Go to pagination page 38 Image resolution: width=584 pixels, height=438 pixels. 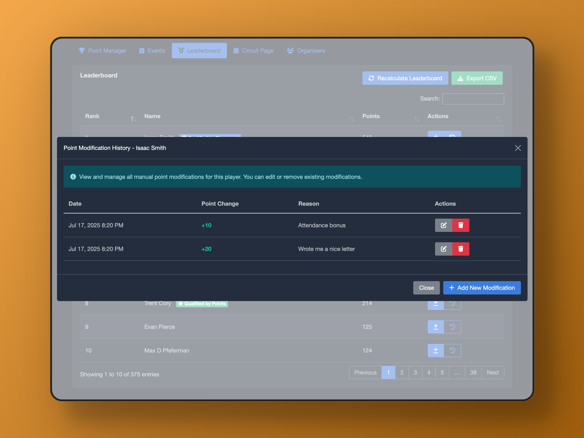click(x=473, y=373)
